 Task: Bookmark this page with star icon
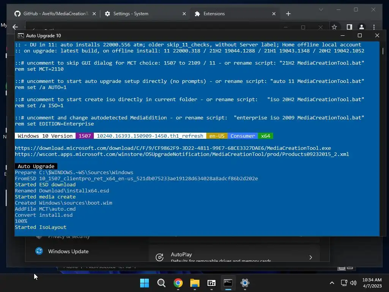334,27
